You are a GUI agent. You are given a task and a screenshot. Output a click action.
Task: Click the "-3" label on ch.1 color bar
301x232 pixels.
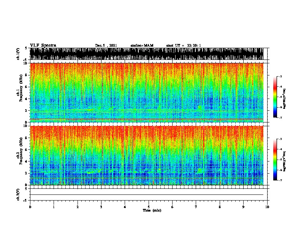(280, 76)
